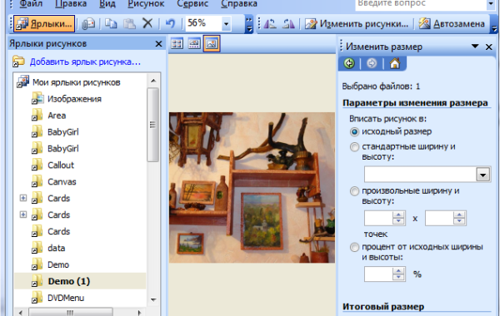Click the folder tree vertical scrollbar thumb

153,125
